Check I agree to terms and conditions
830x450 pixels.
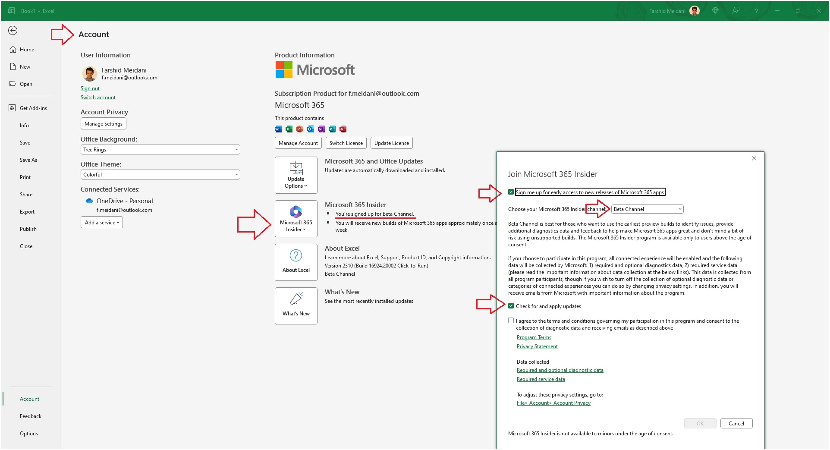tap(511, 321)
